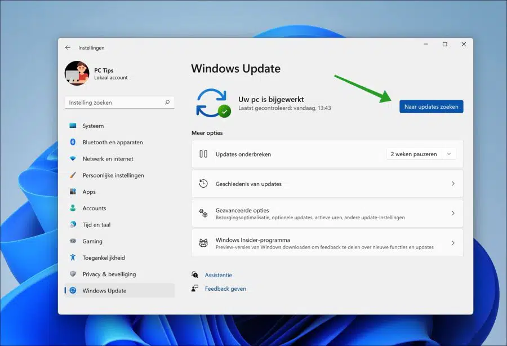The height and width of the screenshot is (346, 507).
Task: Select Netwerk en internet
Action: 119,159
